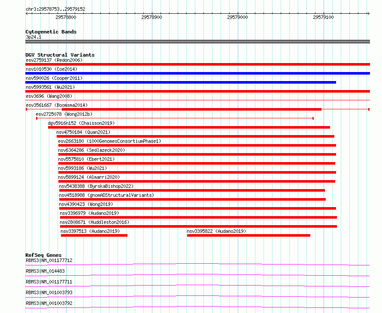Click the 29578900 ruler position label
This screenshot has height=313, width=382.
(152, 17)
